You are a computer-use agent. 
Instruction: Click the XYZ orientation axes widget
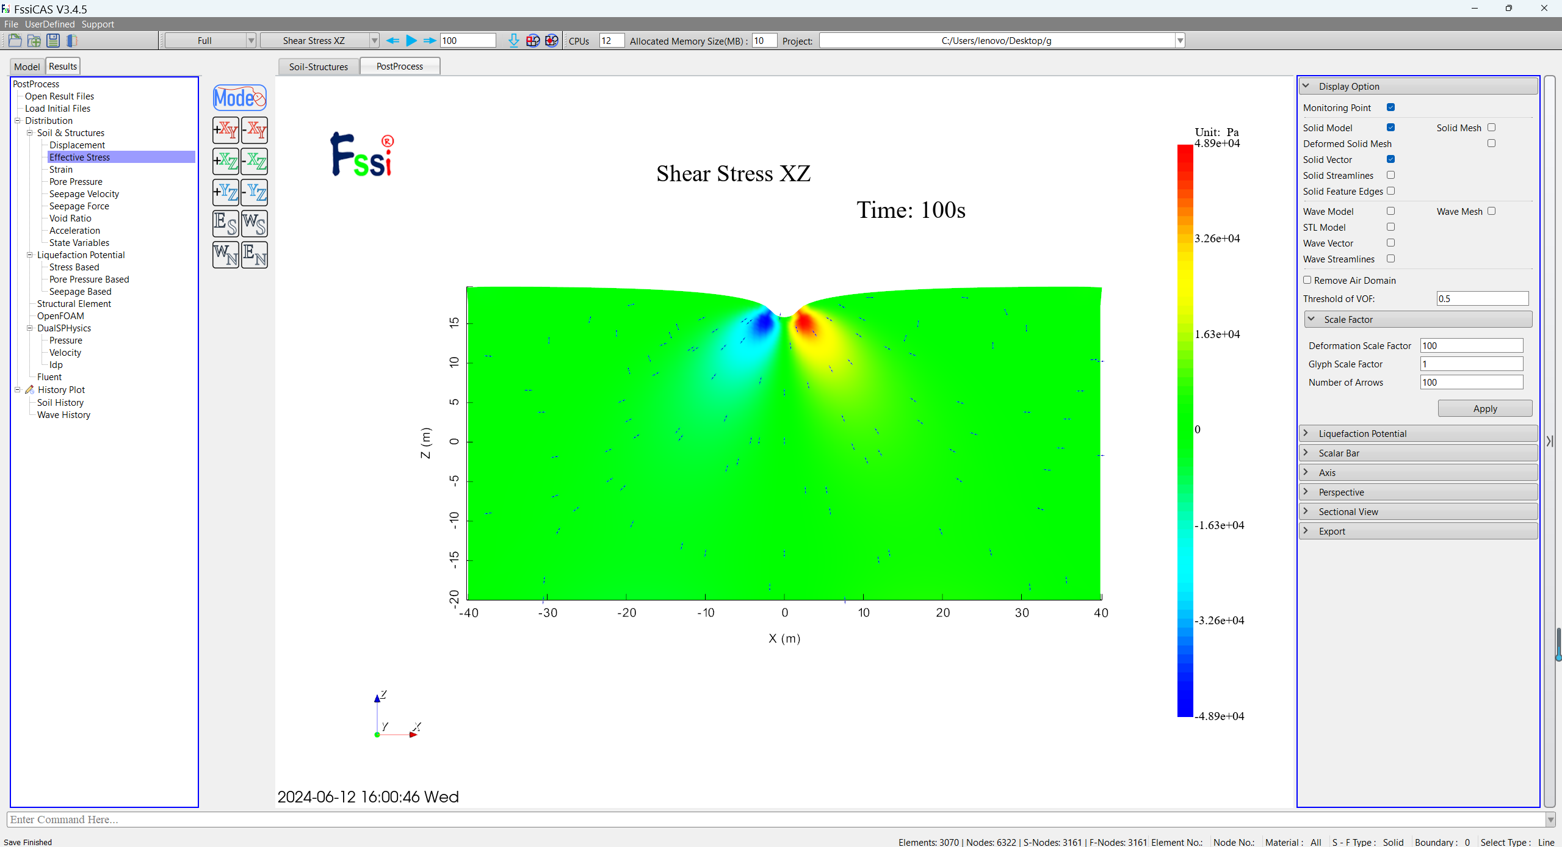pos(397,715)
